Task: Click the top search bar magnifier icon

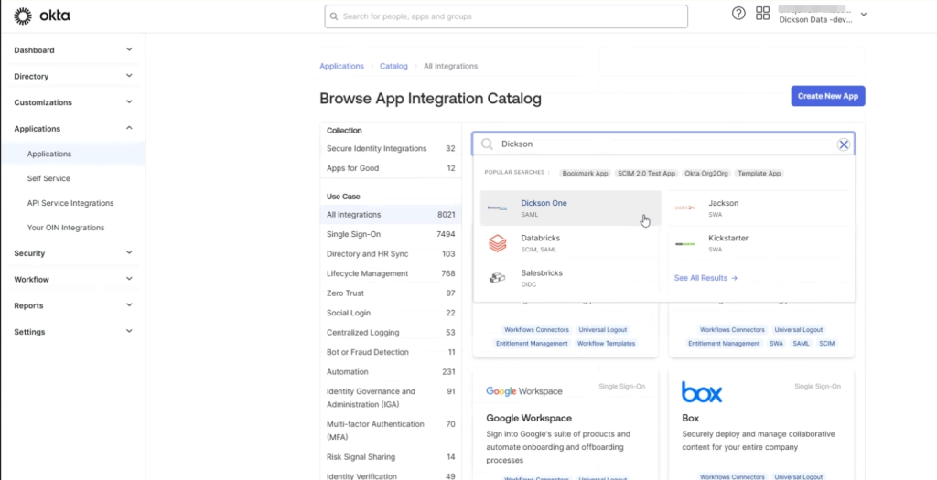Action: pyautogui.click(x=334, y=16)
